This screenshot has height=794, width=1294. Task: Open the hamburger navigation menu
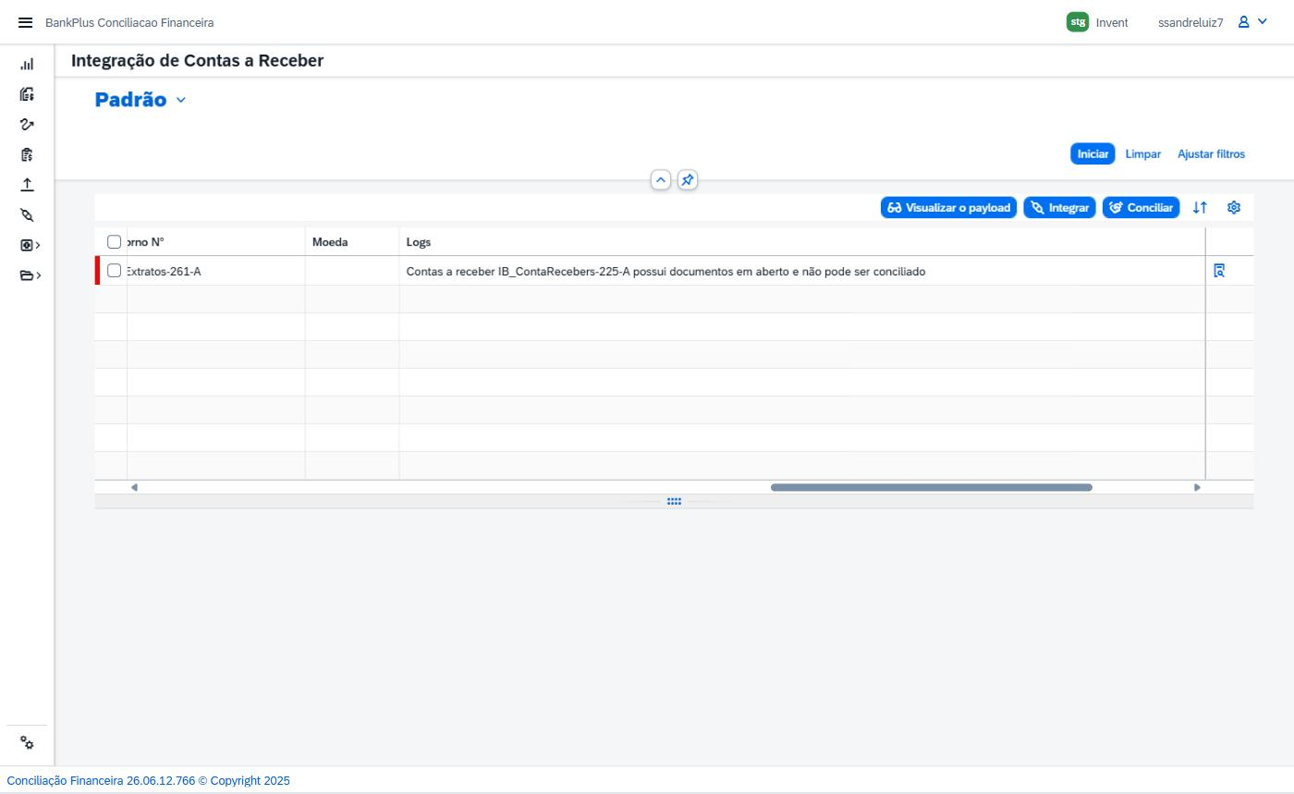point(25,22)
